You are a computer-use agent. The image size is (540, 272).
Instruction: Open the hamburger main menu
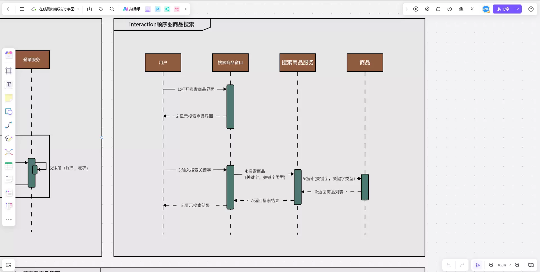click(22, 9)
